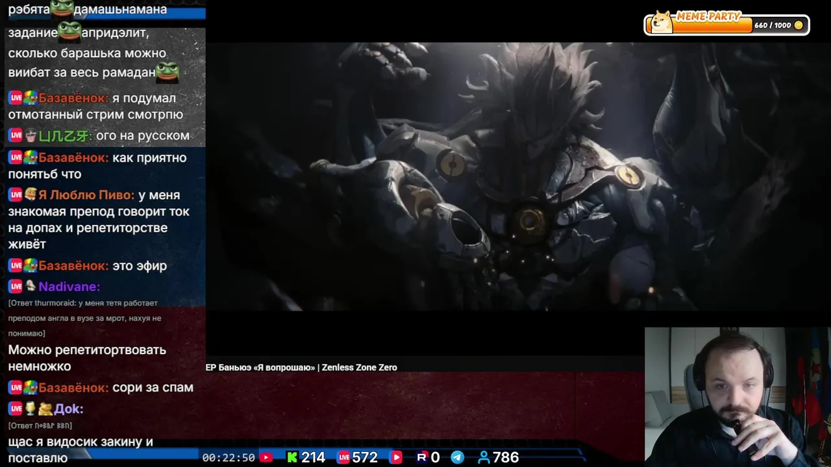
Task: Click the 'MEME PARTY' title label
Action: point(708,17)
